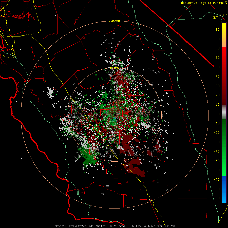The height and width of the screenshot is (228, 228).
Task: Click the -90 value on the velocity scale
Action: [217, 198]
